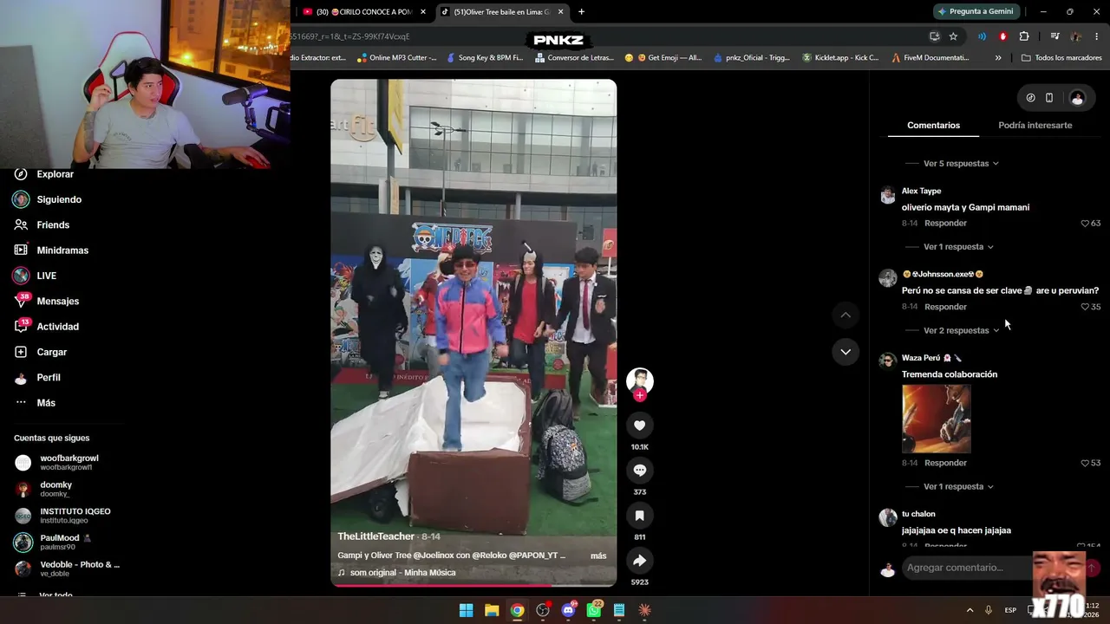Like Waza Perú's comment
Viewport: 1110px width, 624px height.
[x=1085, y=463]
